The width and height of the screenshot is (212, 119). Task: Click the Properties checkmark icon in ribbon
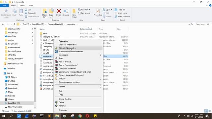(98, 11)
